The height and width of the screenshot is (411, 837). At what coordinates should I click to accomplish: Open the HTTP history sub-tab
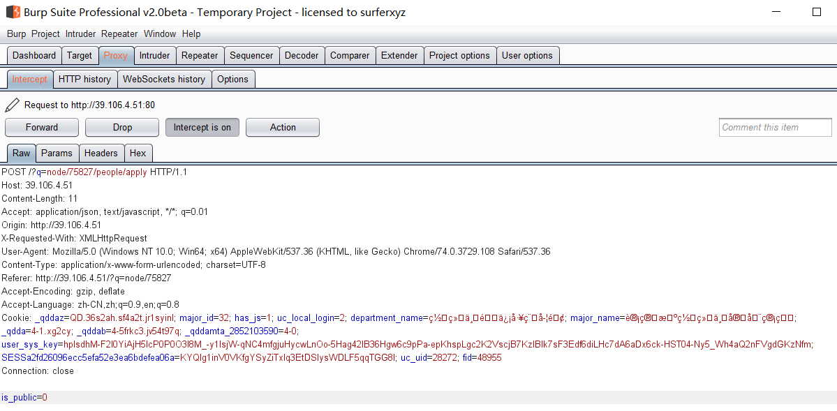[85, 79]
